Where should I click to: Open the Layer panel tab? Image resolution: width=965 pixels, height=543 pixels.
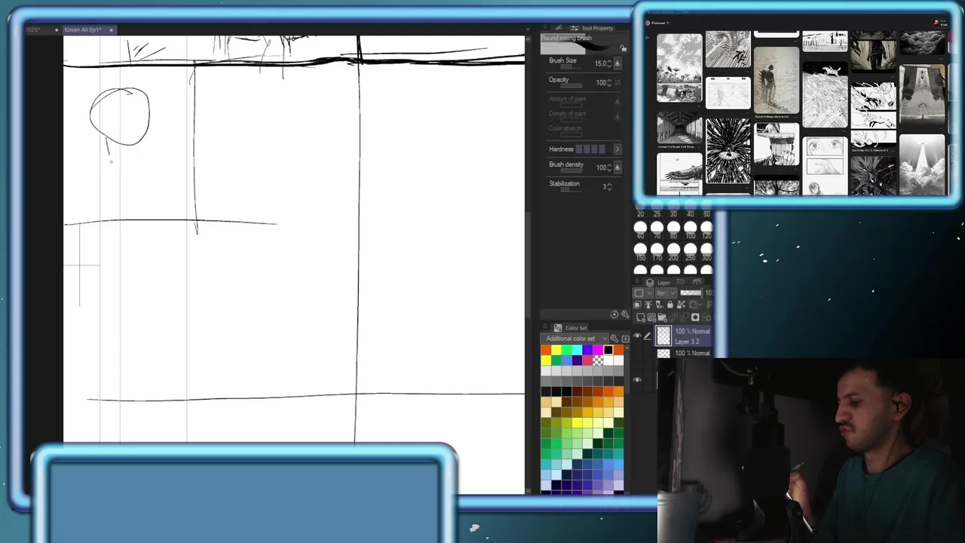660,283
